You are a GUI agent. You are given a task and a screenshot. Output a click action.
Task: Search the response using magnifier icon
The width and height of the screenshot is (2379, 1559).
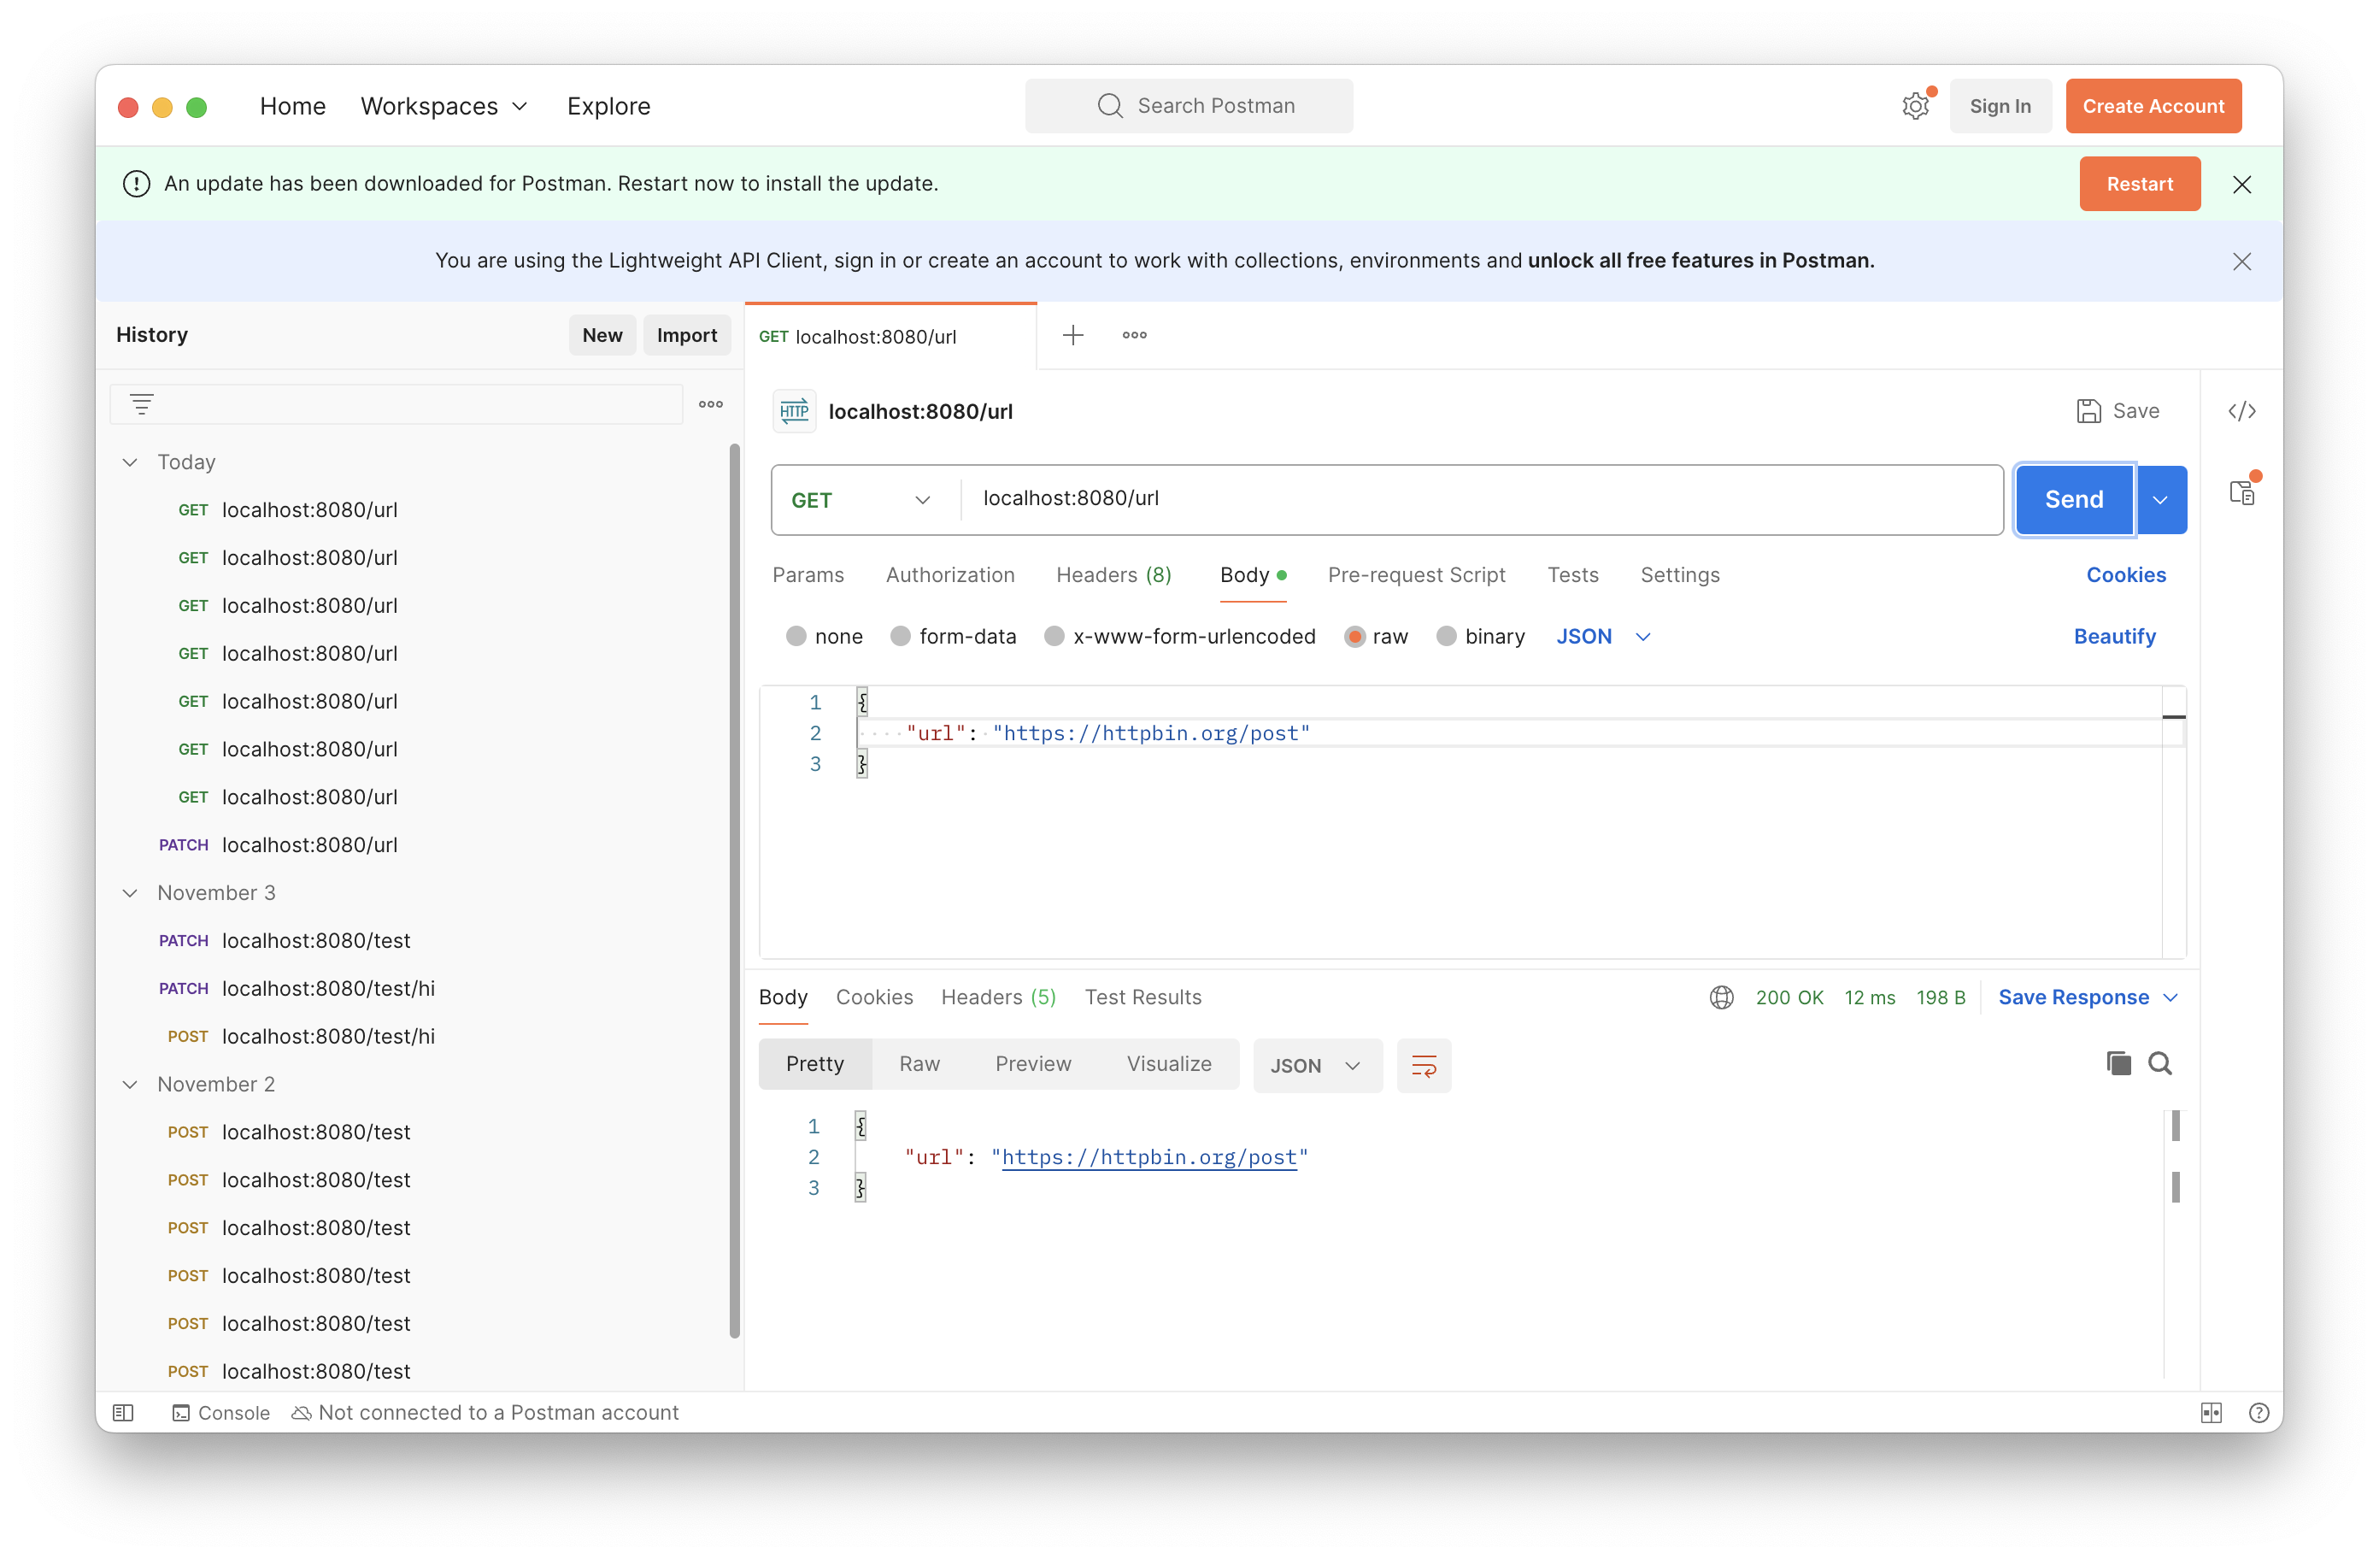click(x=2160, y=1063)
